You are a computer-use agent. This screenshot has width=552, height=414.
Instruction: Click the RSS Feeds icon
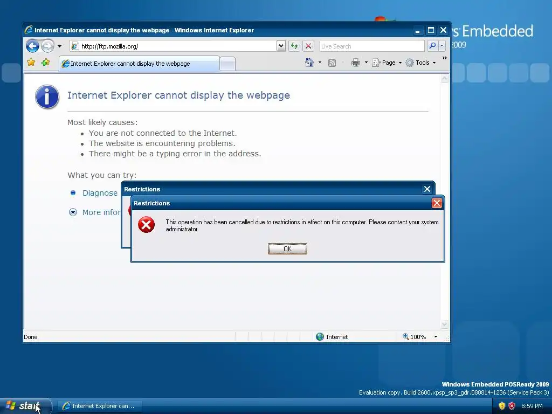[332, 63]
